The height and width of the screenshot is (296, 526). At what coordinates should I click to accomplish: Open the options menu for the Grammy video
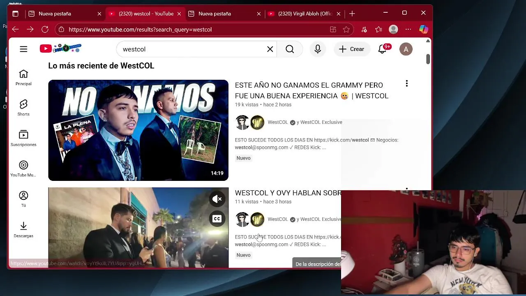(407, 83)
